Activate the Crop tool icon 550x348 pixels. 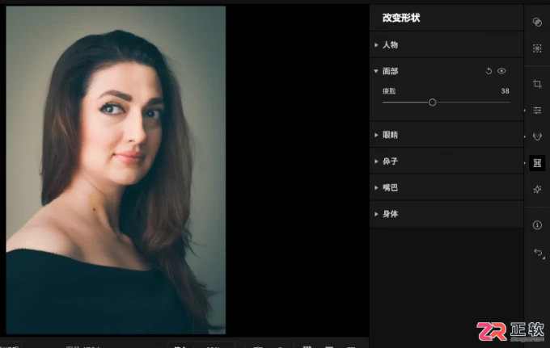pyautogui.click(x=537, y=84)
